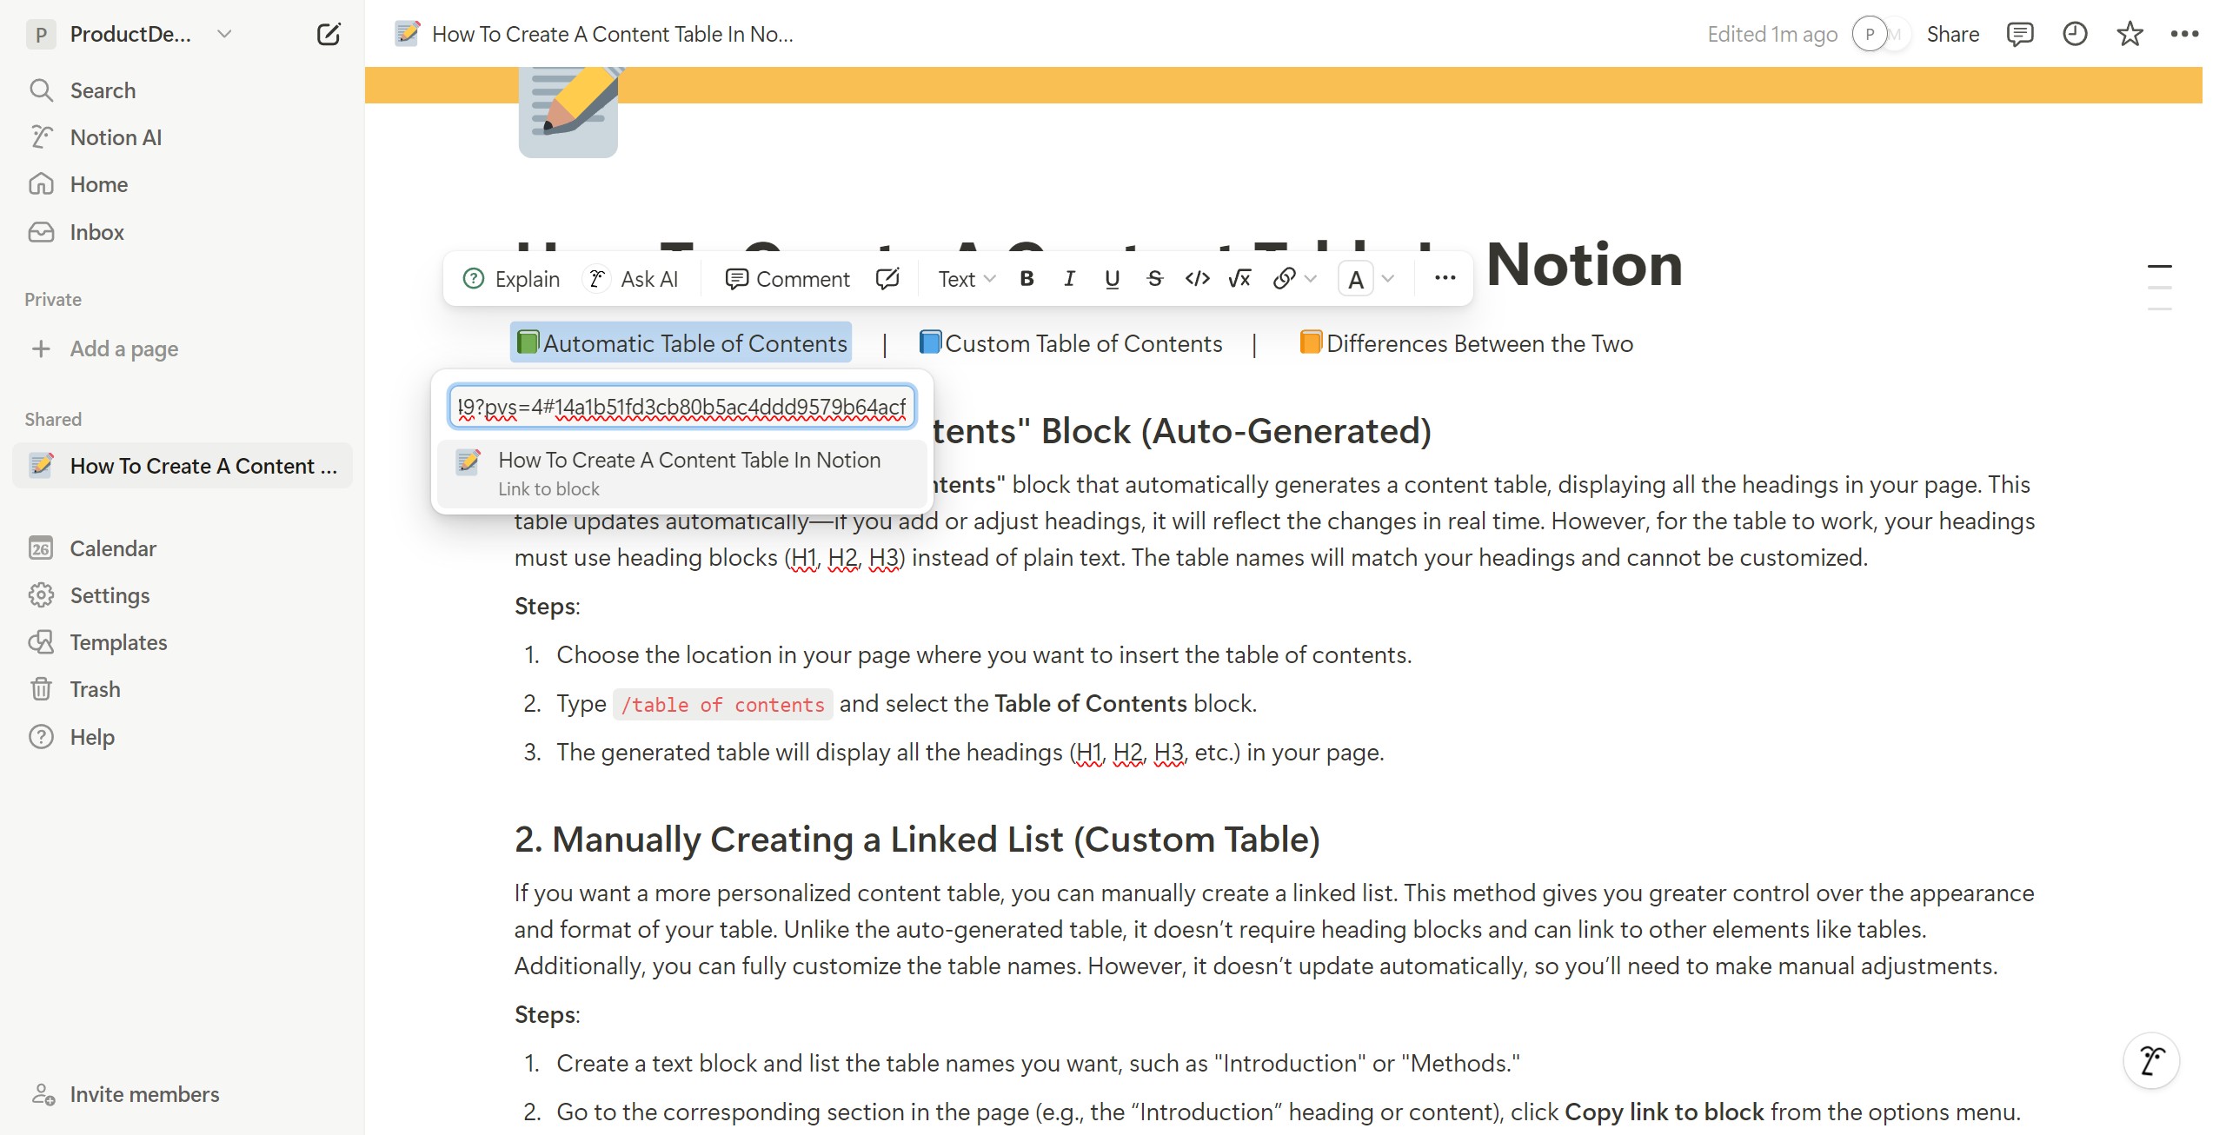Expand the link options chevron

pyautogui.click(x=1311, y=279)
